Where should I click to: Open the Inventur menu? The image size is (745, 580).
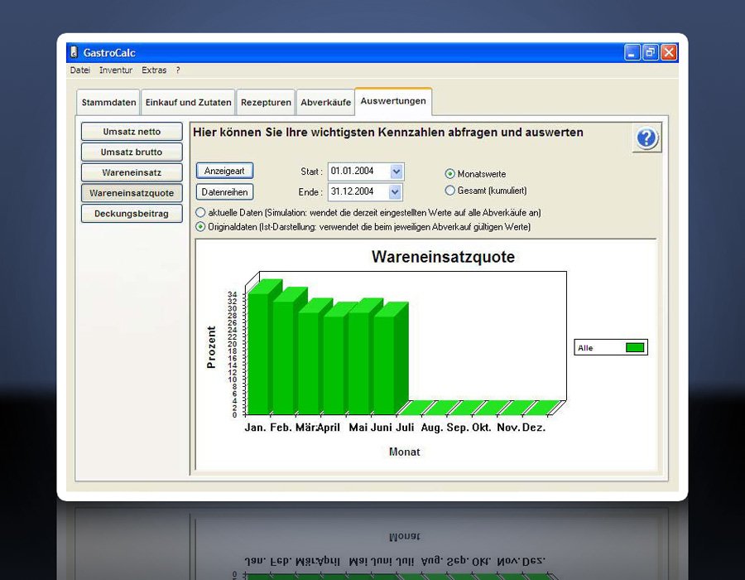115,70
